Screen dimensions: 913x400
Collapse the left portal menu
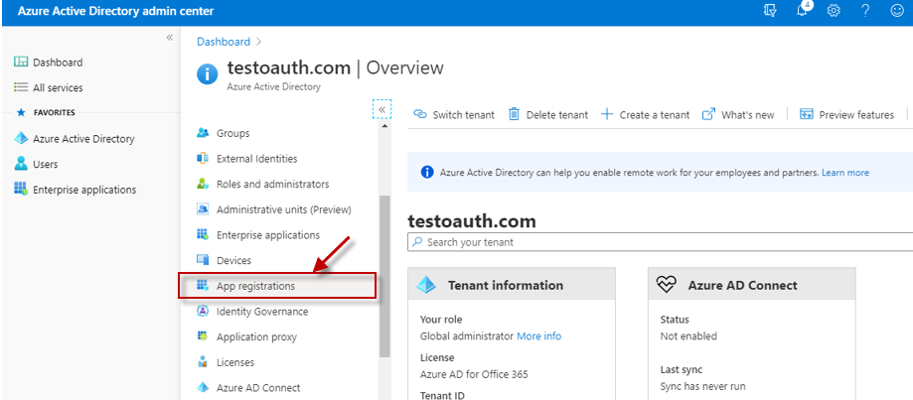click(x=170, y=37)
